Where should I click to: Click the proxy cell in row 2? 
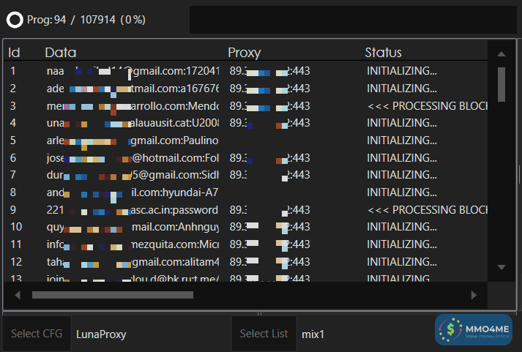(x=269, y=89)
